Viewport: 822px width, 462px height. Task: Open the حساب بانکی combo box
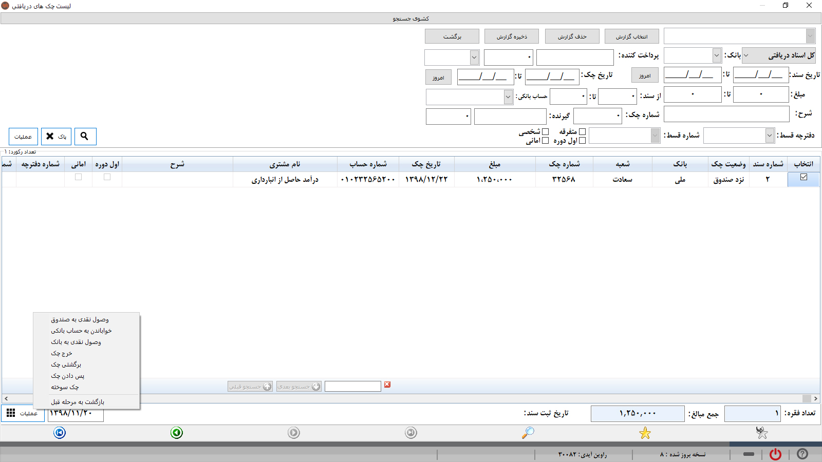coord(508,97)
